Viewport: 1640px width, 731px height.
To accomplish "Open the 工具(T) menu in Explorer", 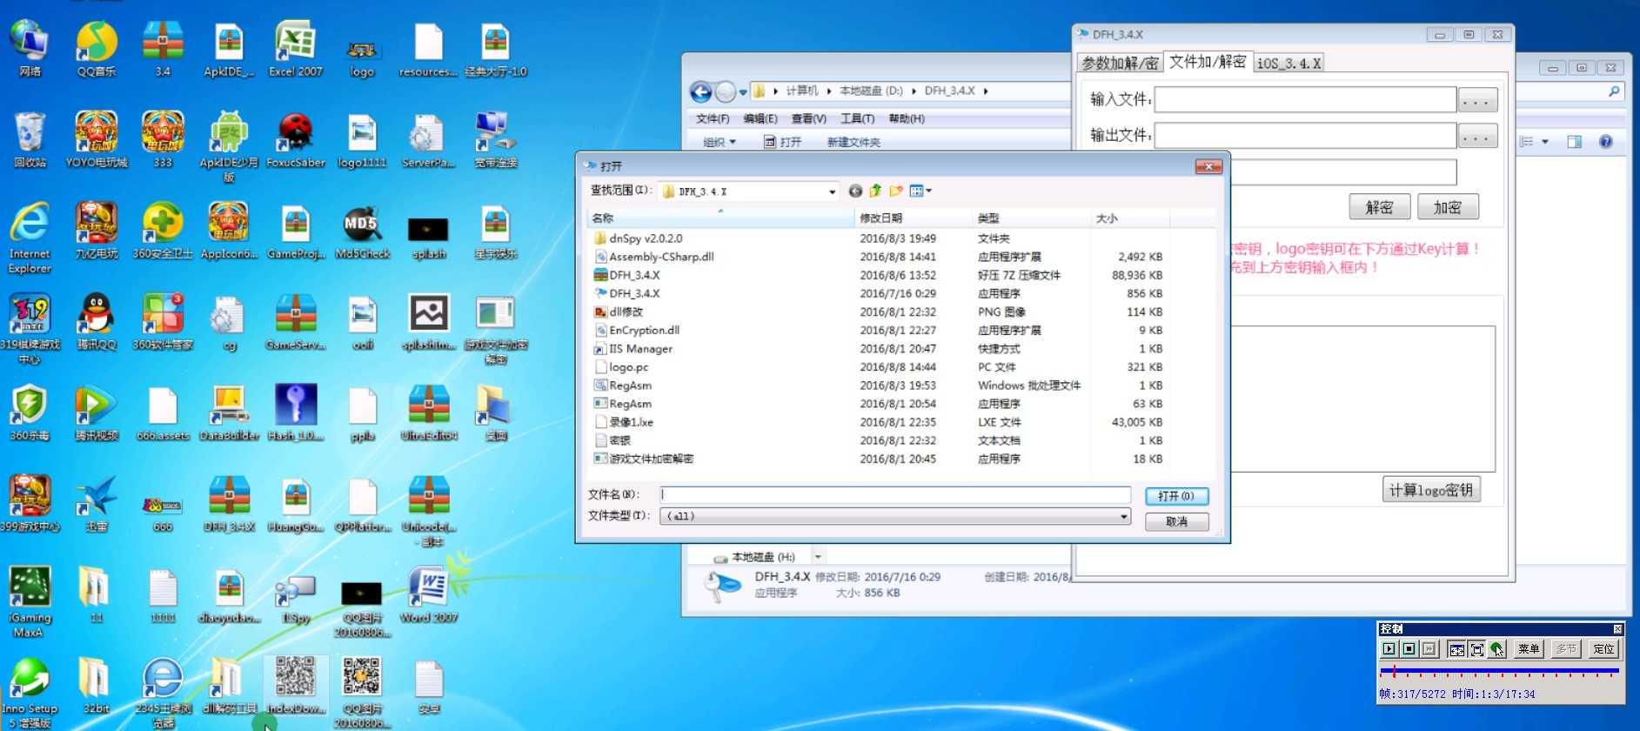I will pos(857,118).
